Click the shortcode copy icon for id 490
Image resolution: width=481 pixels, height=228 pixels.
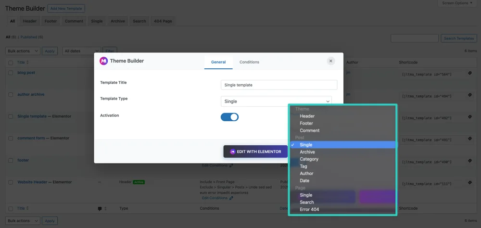(469, 161)
